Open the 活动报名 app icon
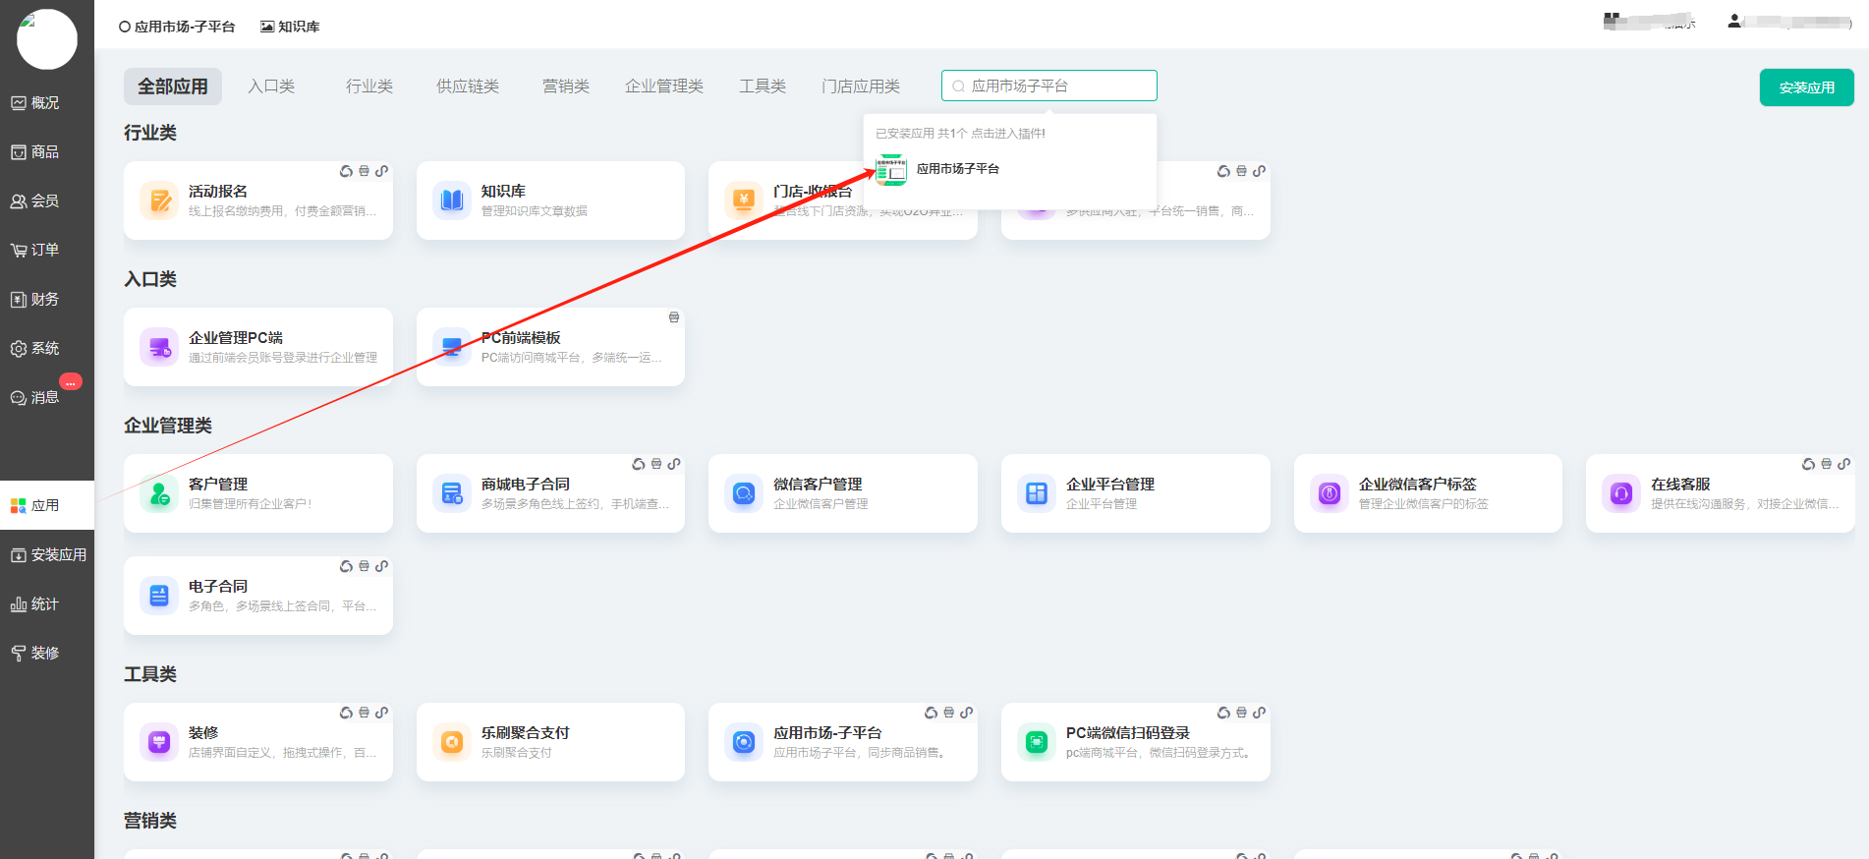 click(x=158, y=200)
